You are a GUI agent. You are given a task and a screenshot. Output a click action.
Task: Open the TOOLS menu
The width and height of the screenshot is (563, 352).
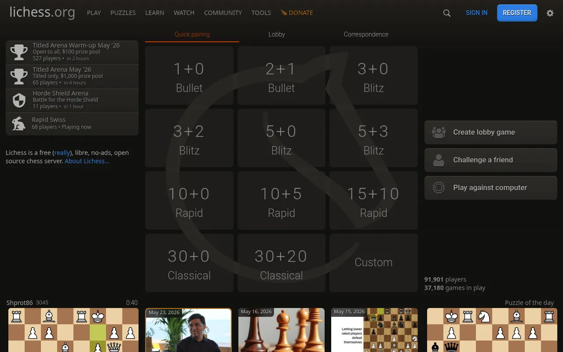[261, 13]
